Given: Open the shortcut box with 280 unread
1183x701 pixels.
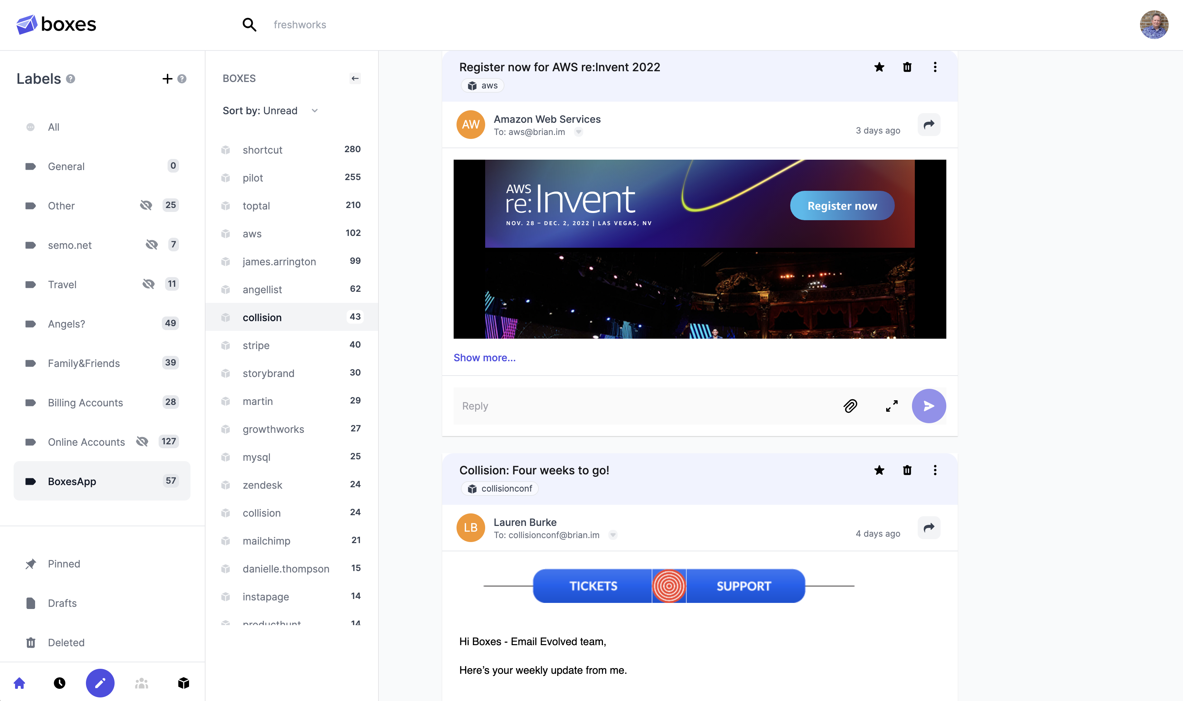Looking at the screenshot, I should pos(291,150).
